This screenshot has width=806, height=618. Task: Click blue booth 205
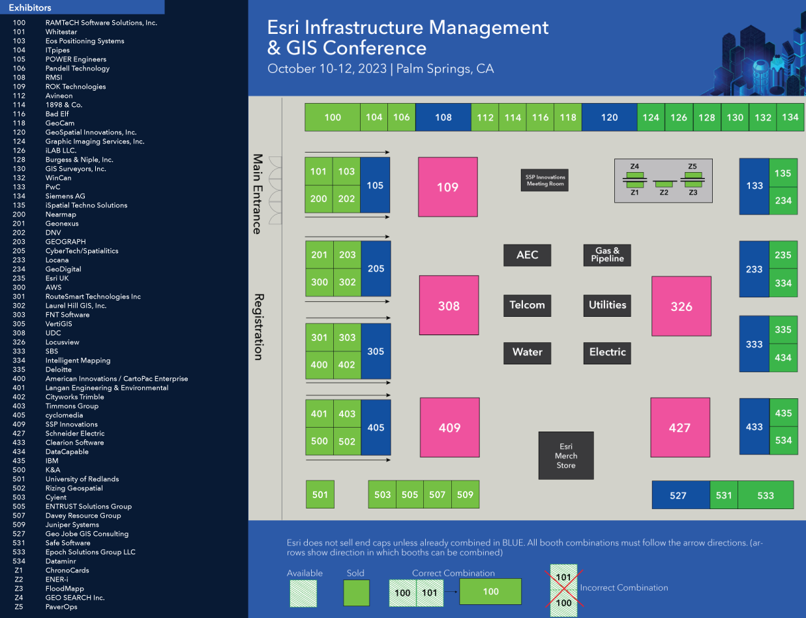point(376,269)
